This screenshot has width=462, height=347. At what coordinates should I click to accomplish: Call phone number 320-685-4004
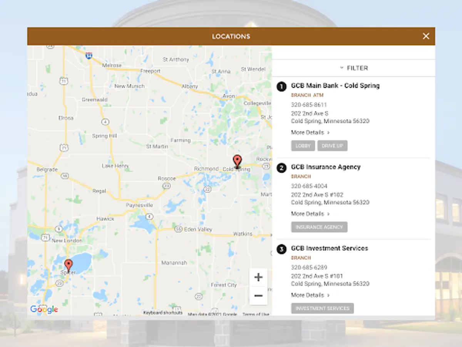[x=309, y=186]
